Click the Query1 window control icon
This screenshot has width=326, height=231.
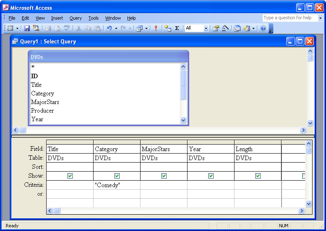[x=15, y=41]
